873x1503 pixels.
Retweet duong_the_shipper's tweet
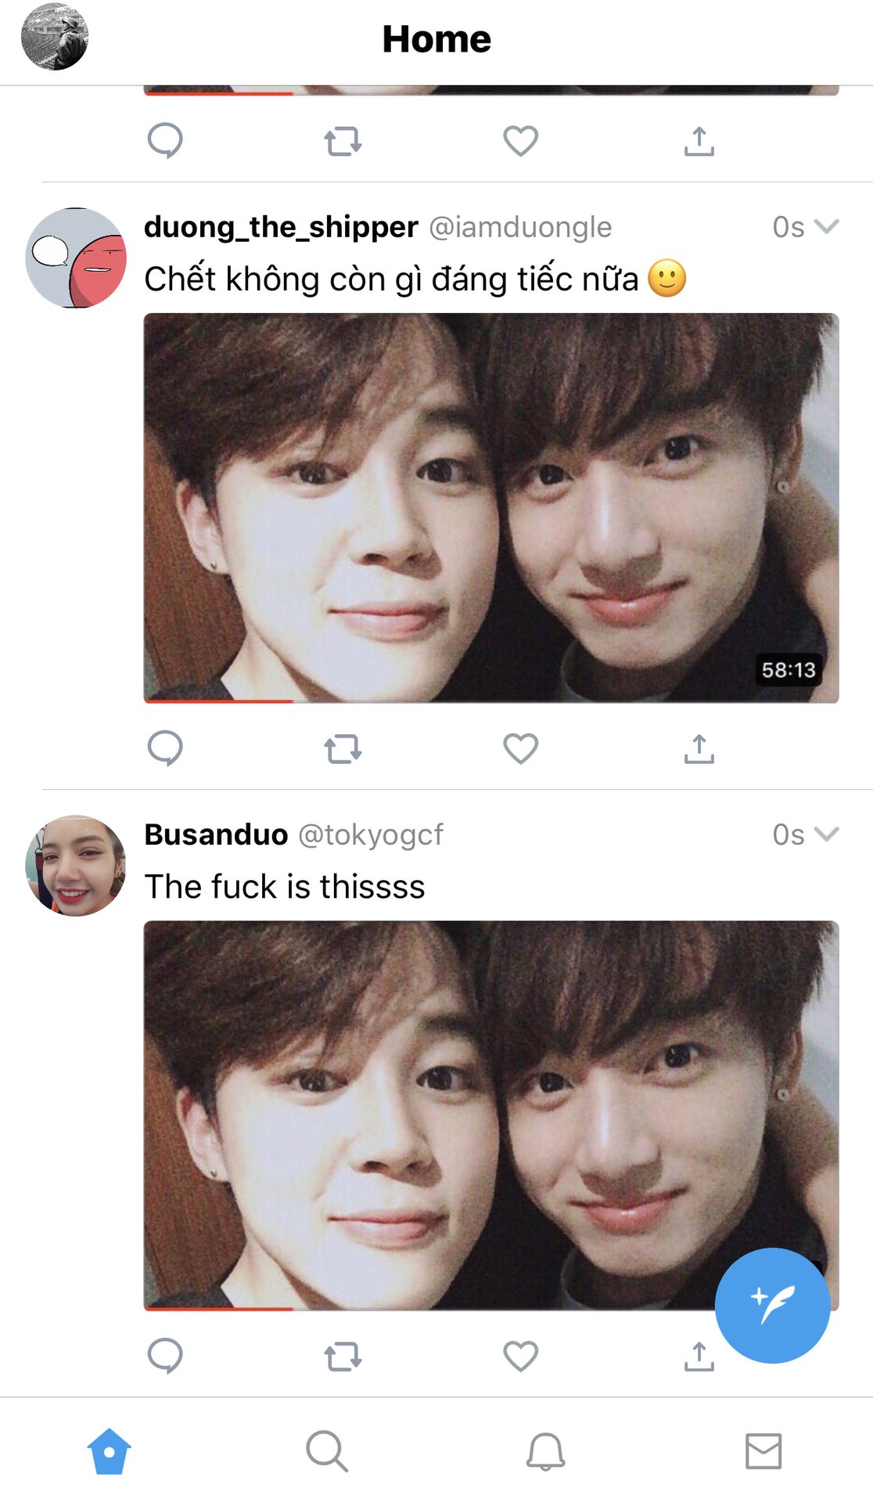pyautogui.click(x=343, y=749)
